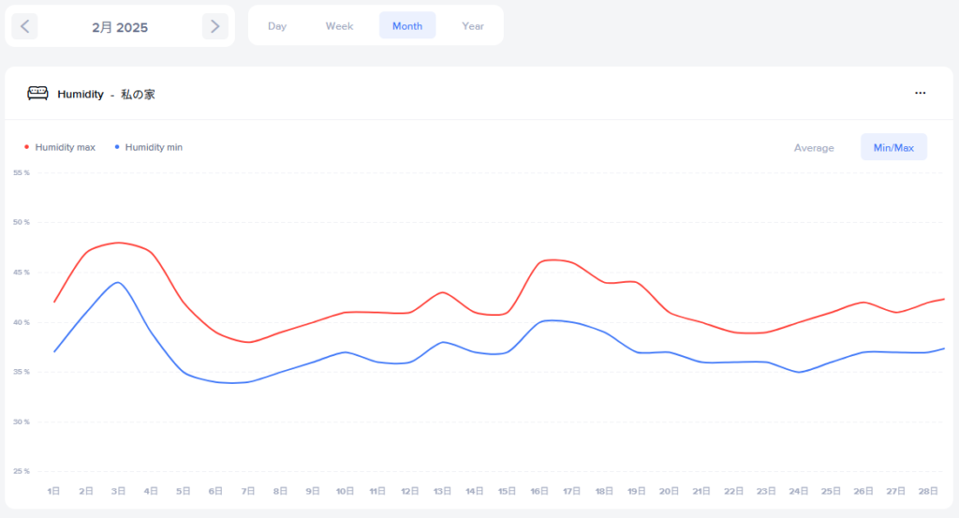The width and height of the screenshot is (959, 518).
Task: Click the 24日 dip on blue line
Action: tap(799, 372)
